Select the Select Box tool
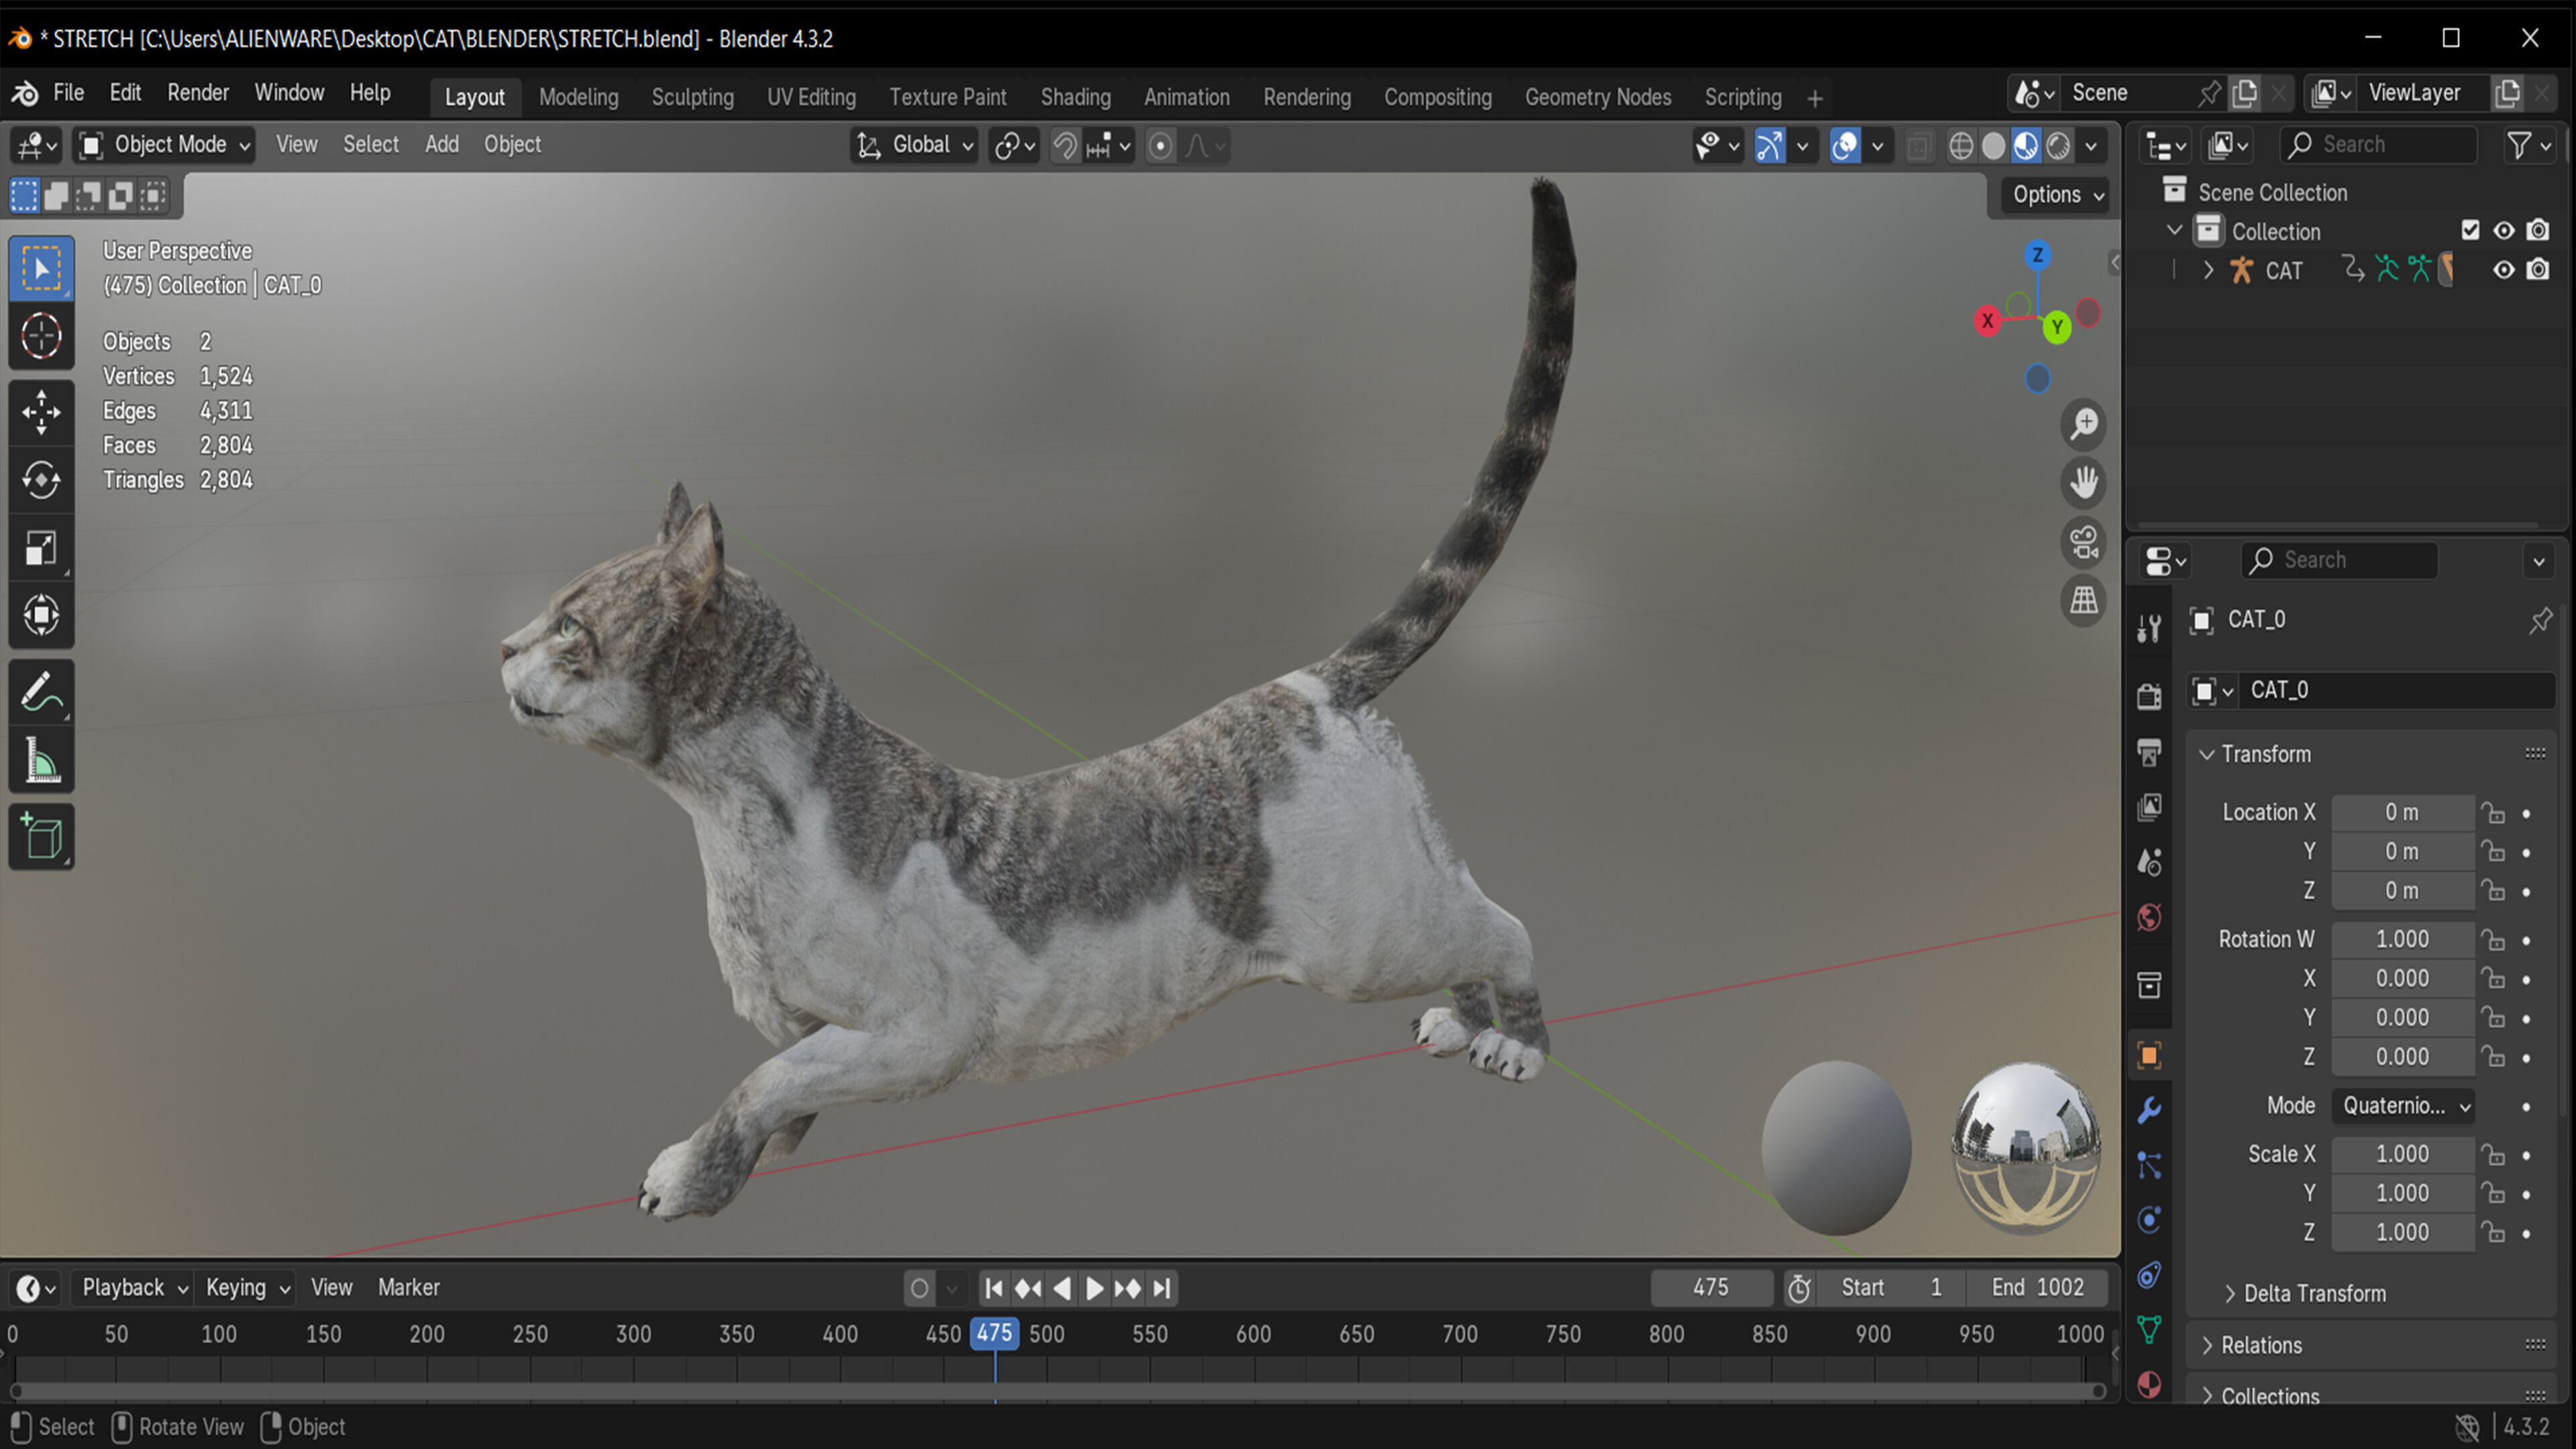 coord(41,268)
